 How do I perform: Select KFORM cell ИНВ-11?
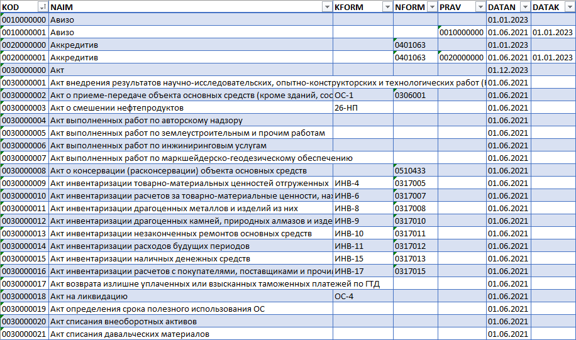[x=363, y=246]
